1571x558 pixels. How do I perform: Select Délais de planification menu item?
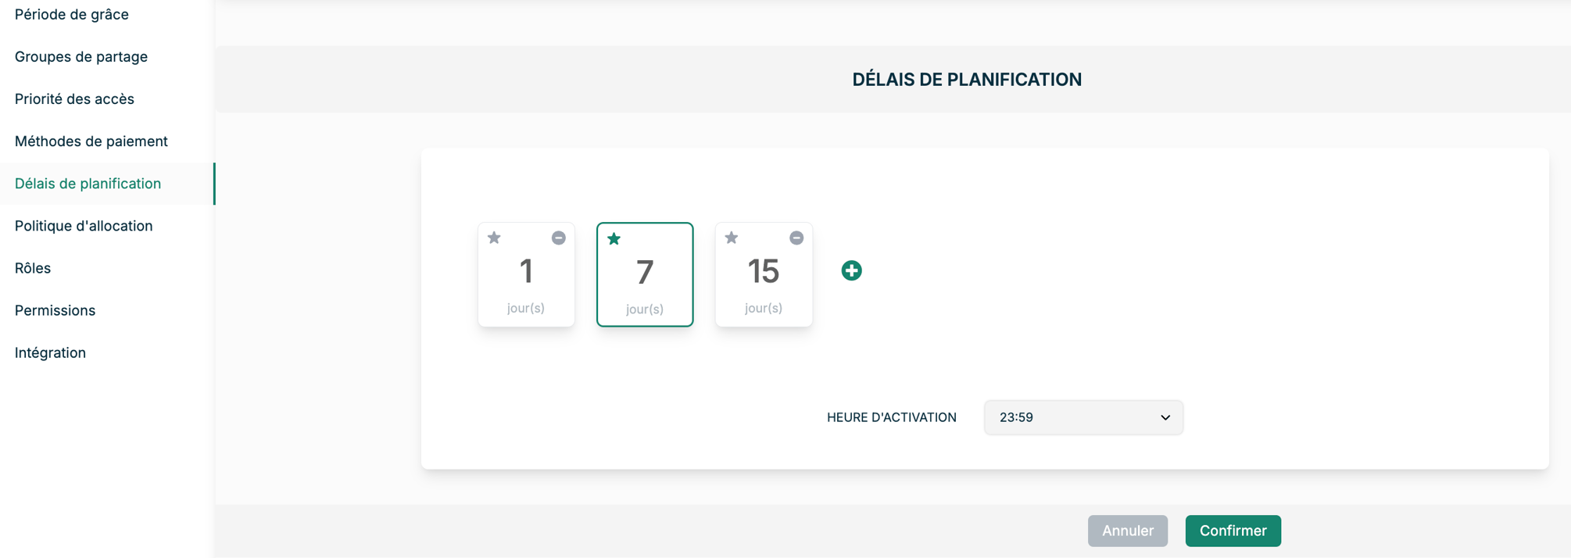[x=88, y=184]
